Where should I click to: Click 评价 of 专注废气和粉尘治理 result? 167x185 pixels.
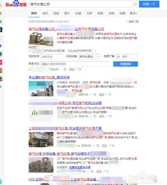(102, 116)
